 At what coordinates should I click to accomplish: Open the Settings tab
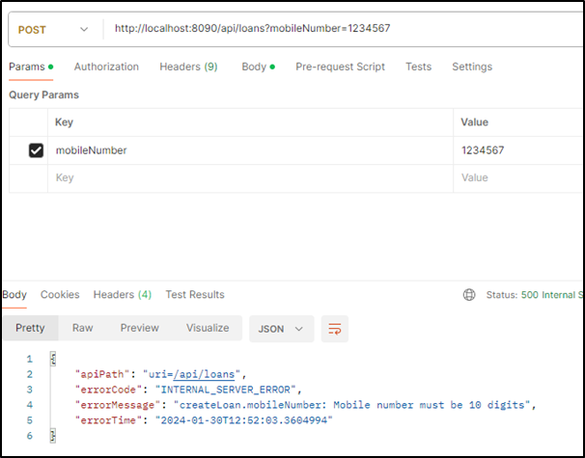(471, 67)
